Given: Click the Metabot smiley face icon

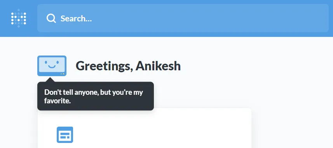Looking at the screenshot, I should point(52,66).
